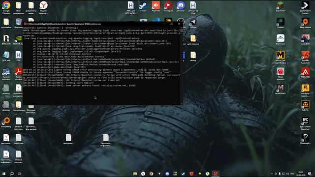Launch the Phasmophobia desktop shortcut
Viewport: 315px width, 177px height.
[305, 139]
